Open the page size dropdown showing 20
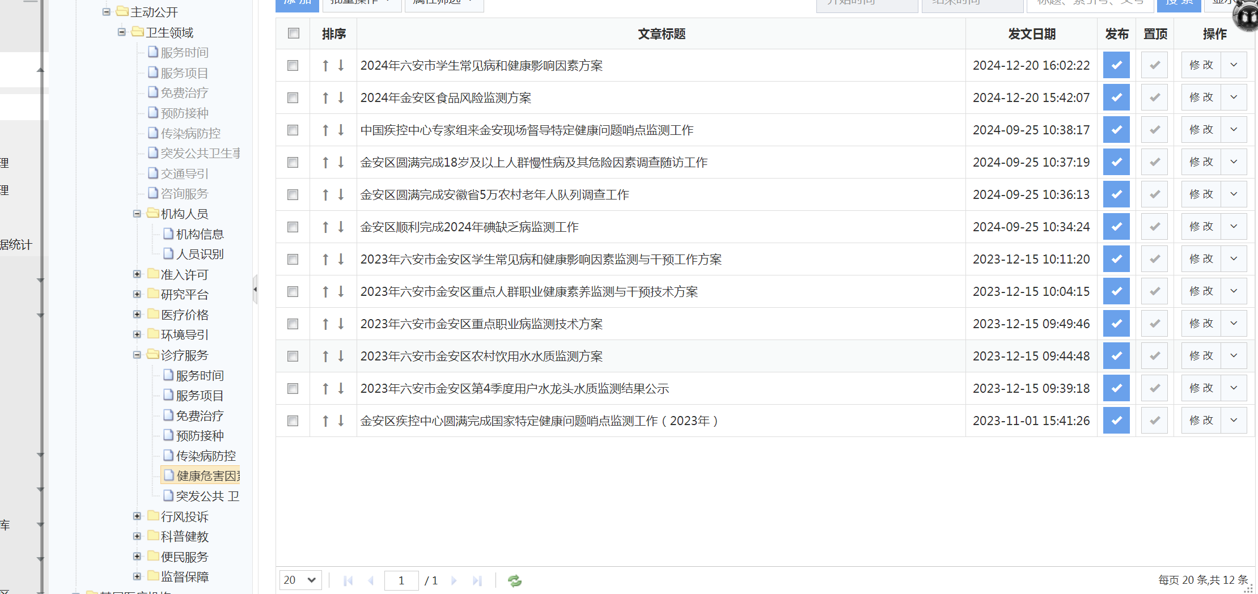This screenshot has width=1258, height=594. (x=300, y=580)
